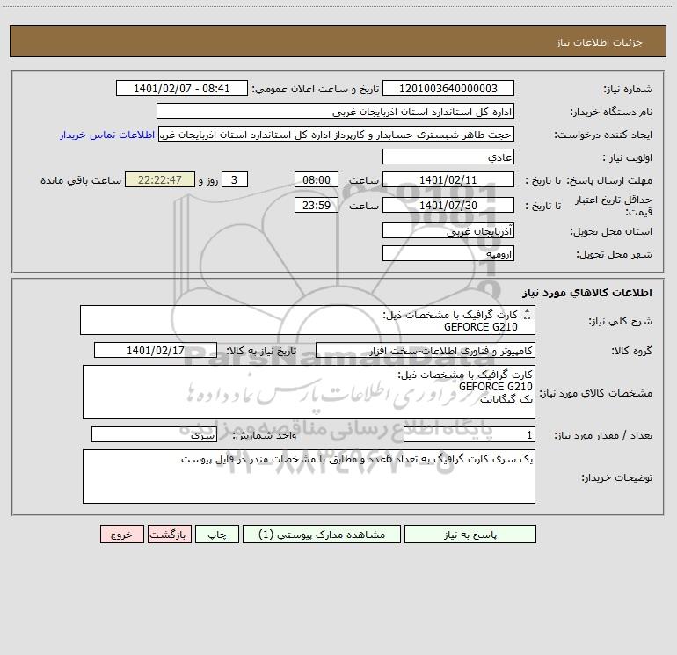Click the announcement date field 1401/02/07 - 08:41

tap(182, 89)
